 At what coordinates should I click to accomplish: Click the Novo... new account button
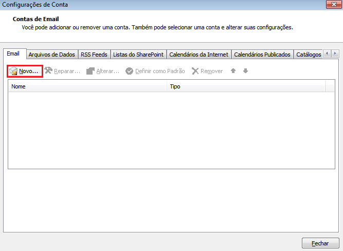tap(25, 71)
